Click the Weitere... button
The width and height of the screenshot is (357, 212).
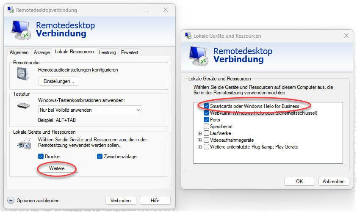coord(59,168)
